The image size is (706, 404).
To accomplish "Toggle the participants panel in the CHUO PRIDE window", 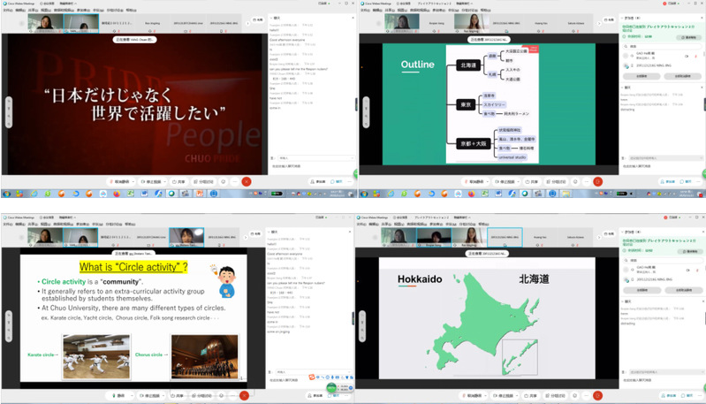I will (x=319, y=181).
